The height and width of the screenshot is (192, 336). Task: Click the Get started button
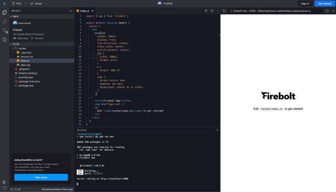[324, 3]
